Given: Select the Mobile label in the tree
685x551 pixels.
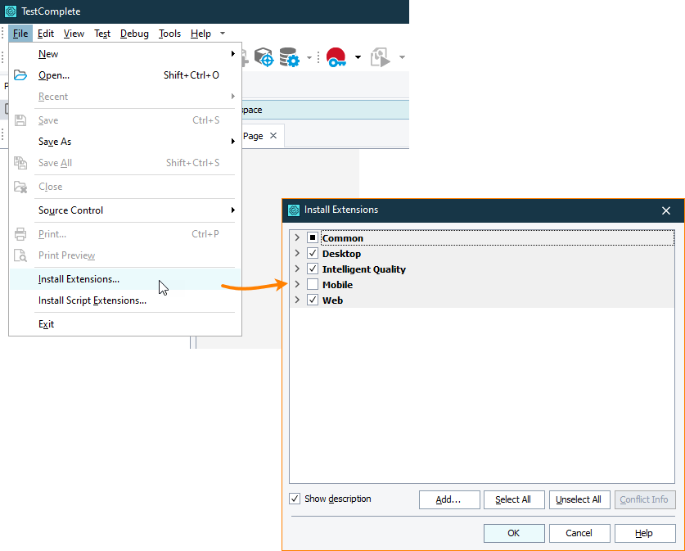Looking at the screenshot, I should (x=337, y=285).
